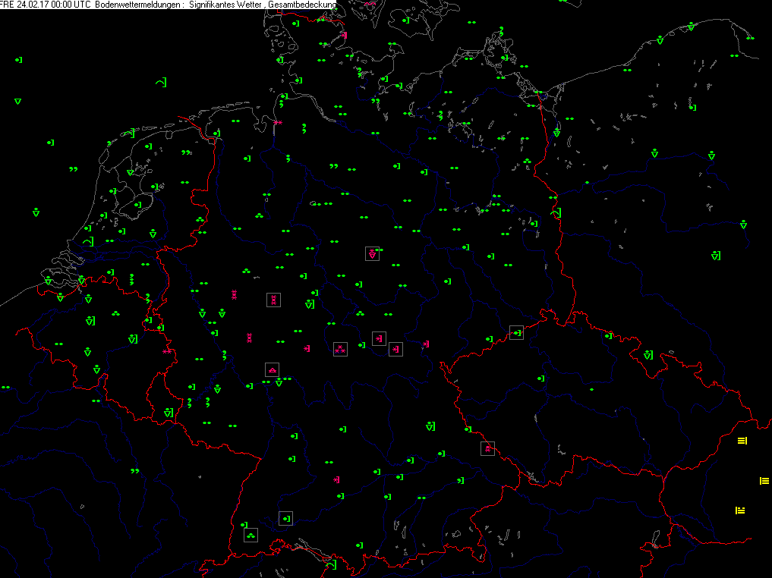This screenshot has height=578, width=772.
Task: Click the green shower symbol east of the Czech border
Action: click(648, 354)
